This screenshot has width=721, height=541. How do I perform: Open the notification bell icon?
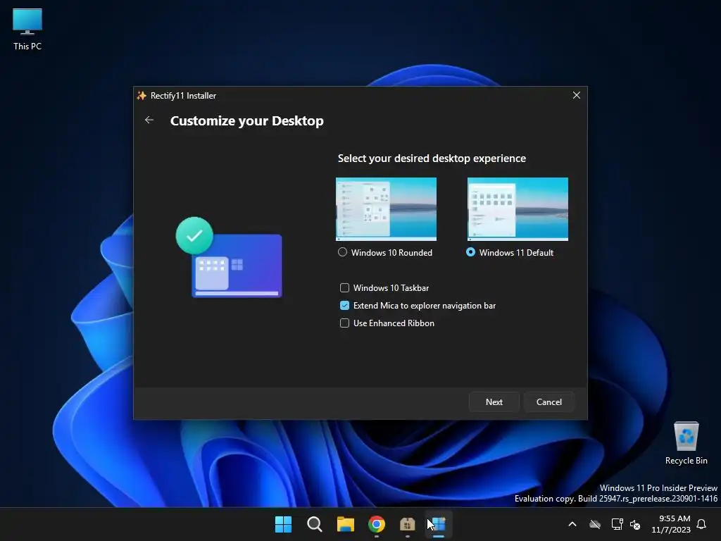point(702,524)
